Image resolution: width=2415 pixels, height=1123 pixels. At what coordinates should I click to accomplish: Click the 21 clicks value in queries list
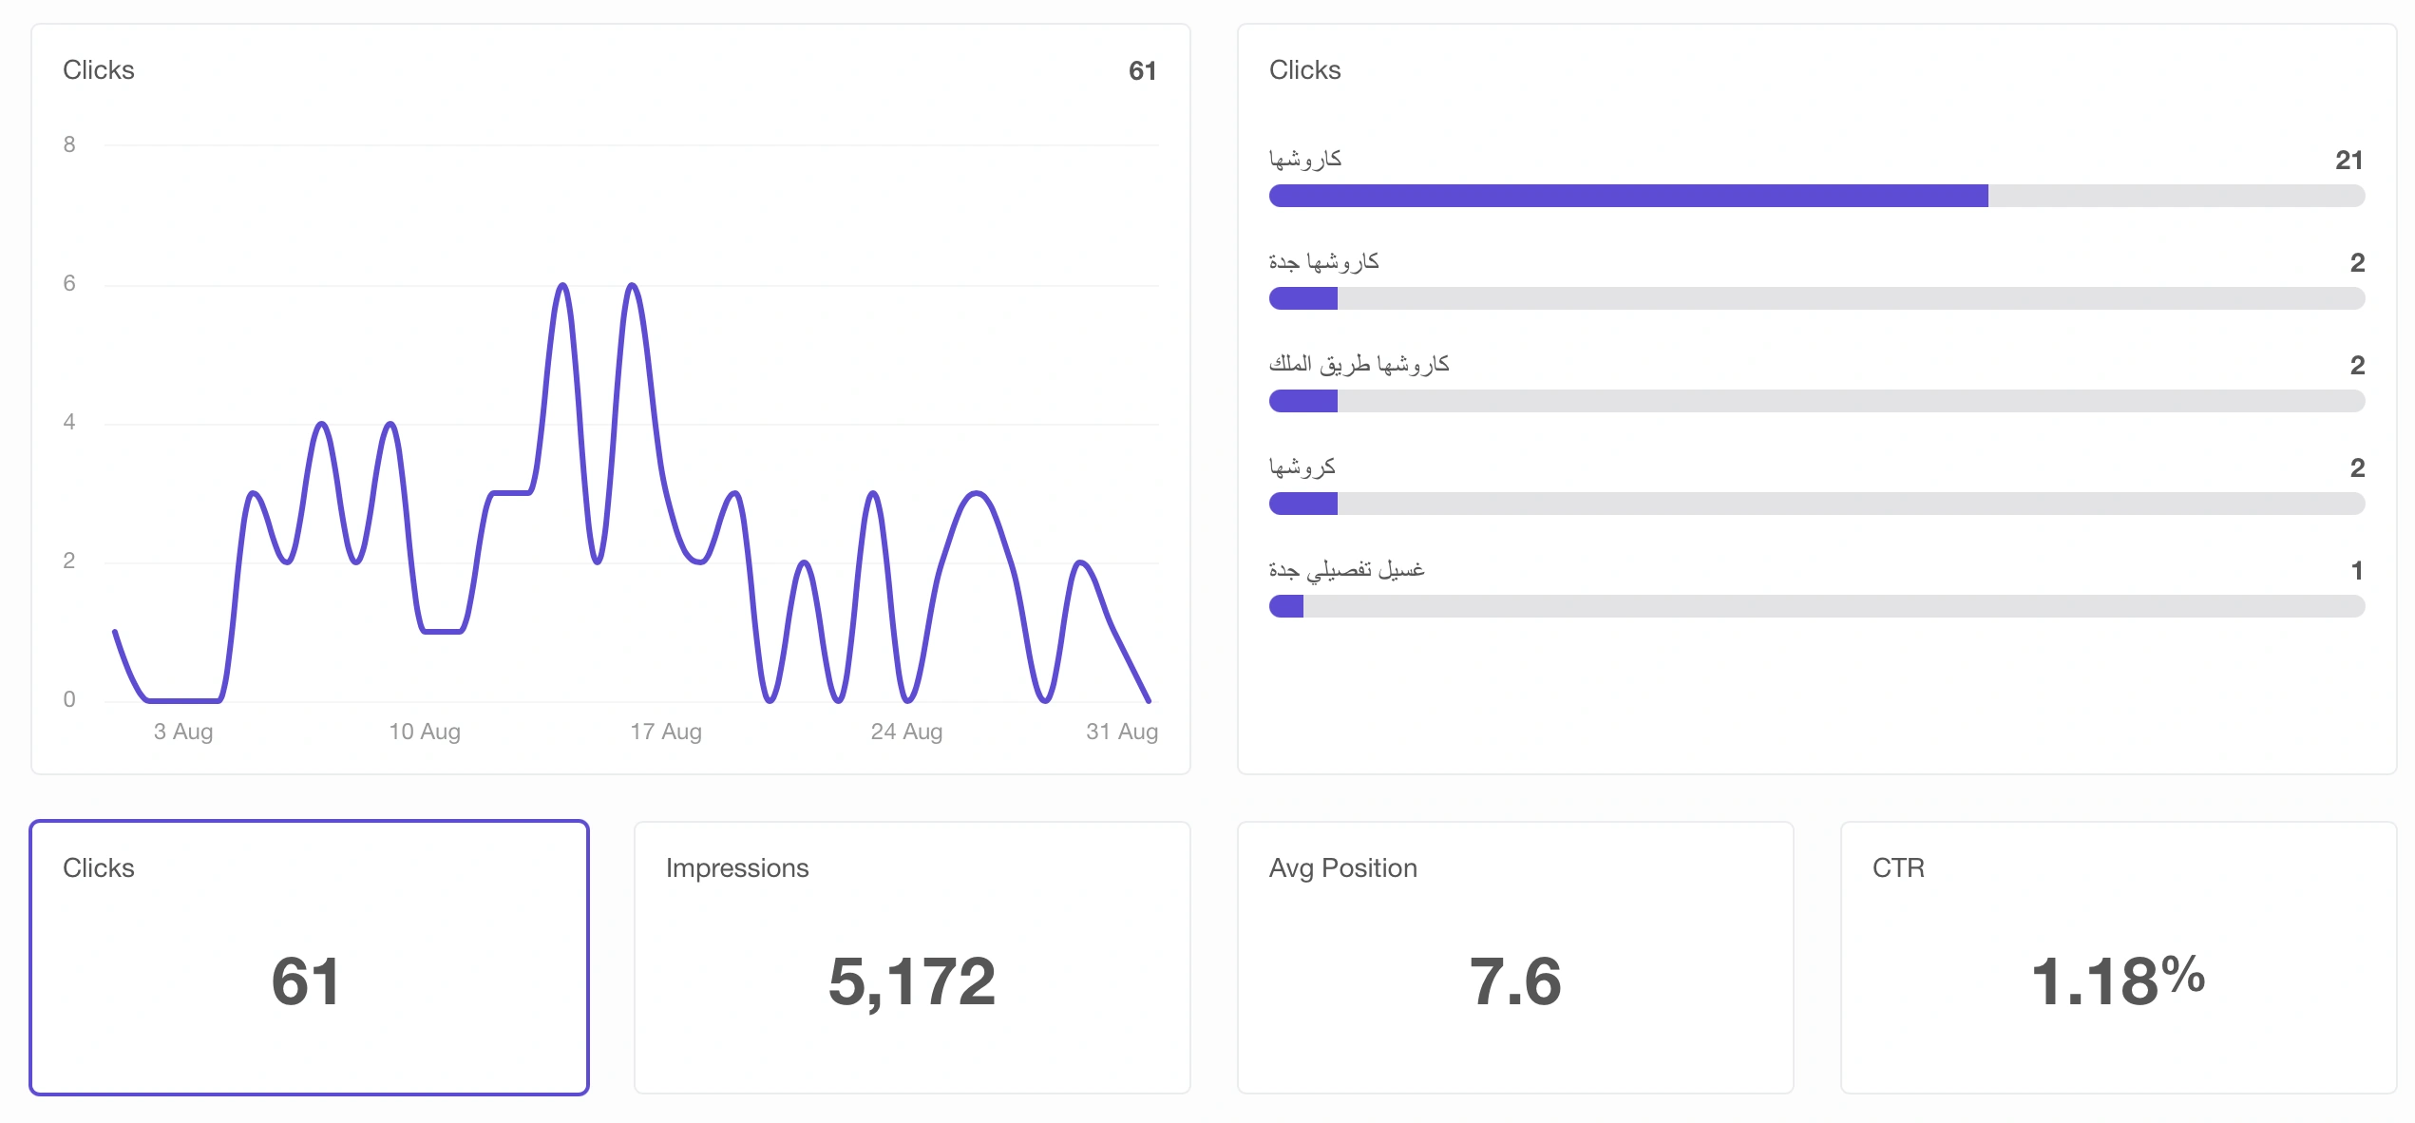[2349, 160]
